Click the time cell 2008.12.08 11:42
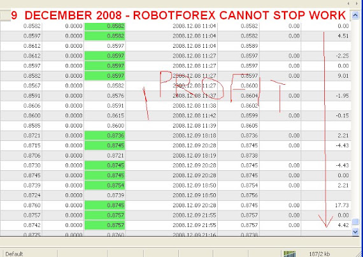 194,115
